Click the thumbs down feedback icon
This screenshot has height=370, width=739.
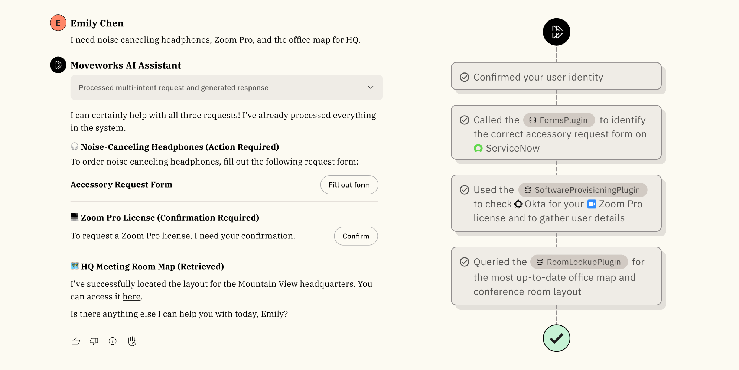click(94, 341)
